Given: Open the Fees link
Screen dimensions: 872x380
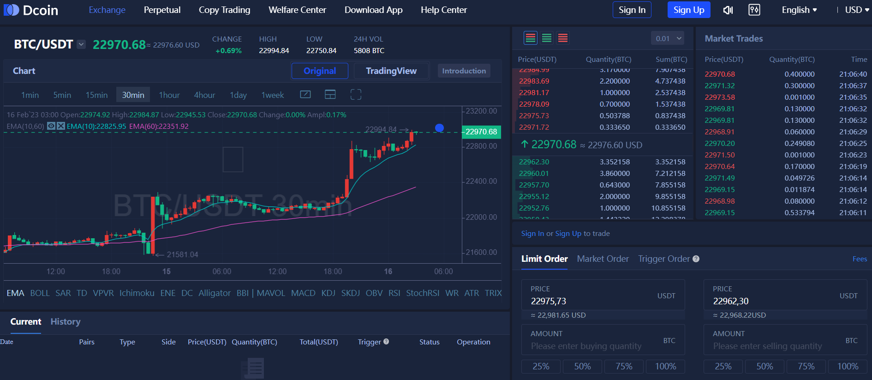Looking at the screenshot, I should click(860, 259).
